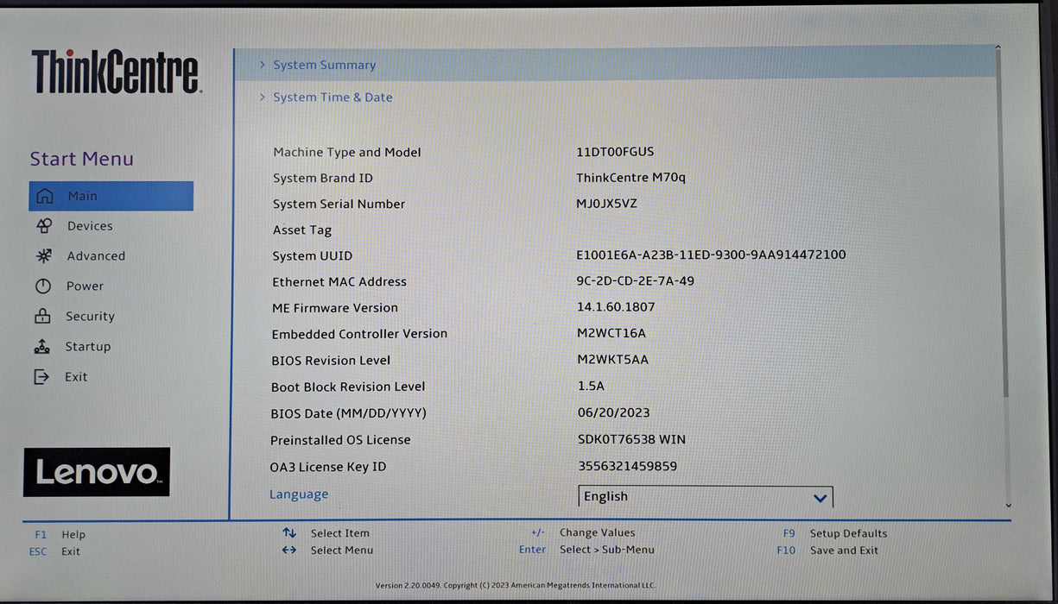This screenshot has height=604, width=1058.
Task: Click the Main home icon
Action: (x=44, y=196)
